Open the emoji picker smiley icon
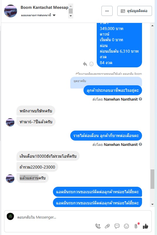157x235 pixels. tap(126, 226)
